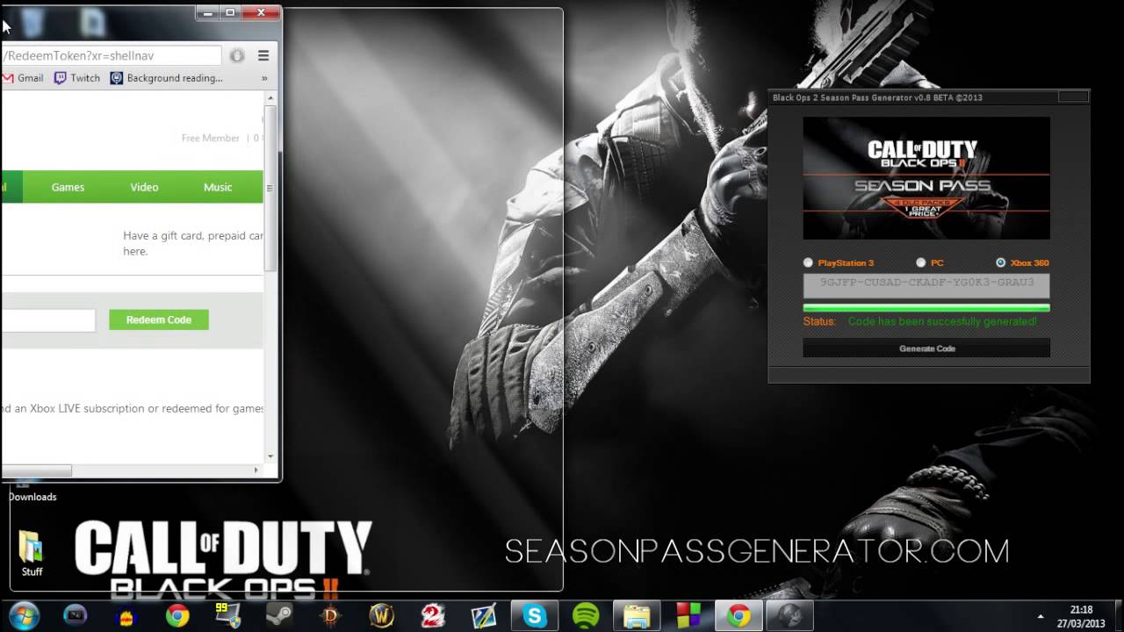1124x632 pixels.
Task: Launch World of Warcraft from the taskbar
Action: click(382, 616)
